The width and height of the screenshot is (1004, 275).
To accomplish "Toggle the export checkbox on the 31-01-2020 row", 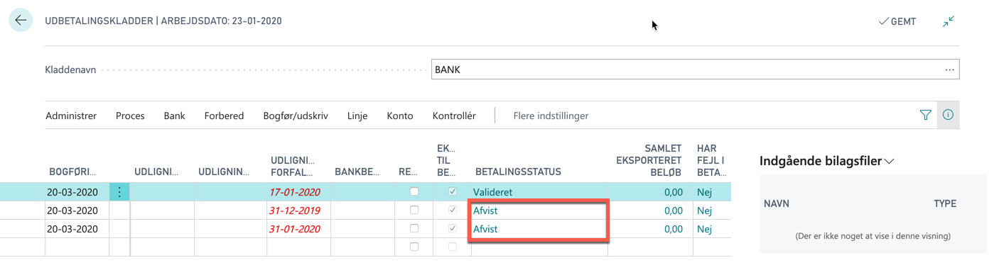I will tap(453, 228).
